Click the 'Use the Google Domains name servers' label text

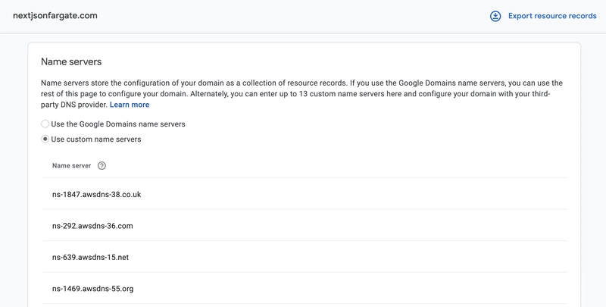click(x=118, y=124)
